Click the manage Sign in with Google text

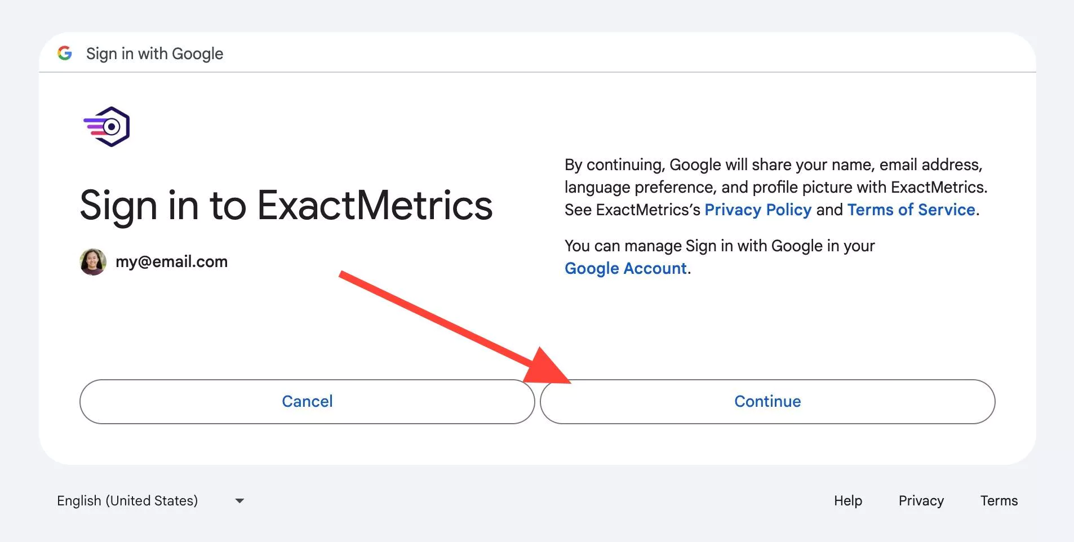(720, 246)
